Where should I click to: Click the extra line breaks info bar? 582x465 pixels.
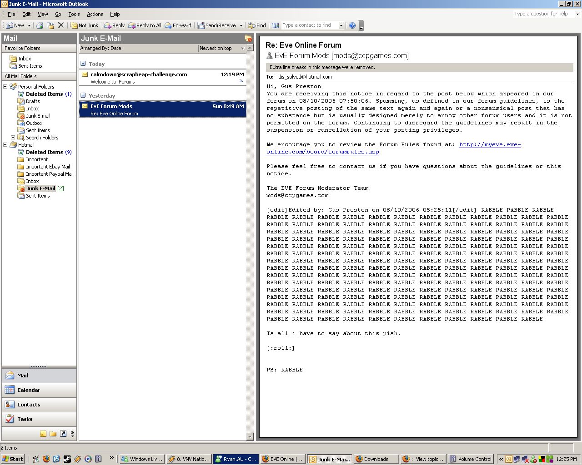(419, 67)
